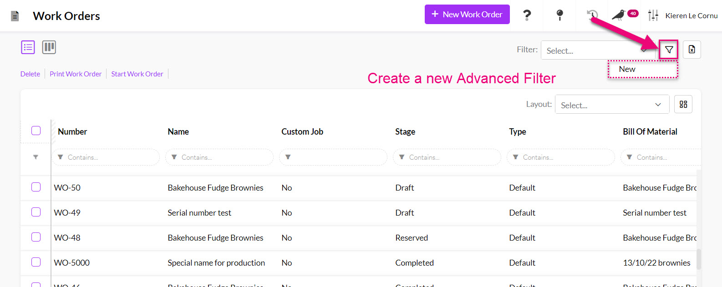Open the Layout select dropdown
Viewport: 722px width, 287px height.
point(611,105)
